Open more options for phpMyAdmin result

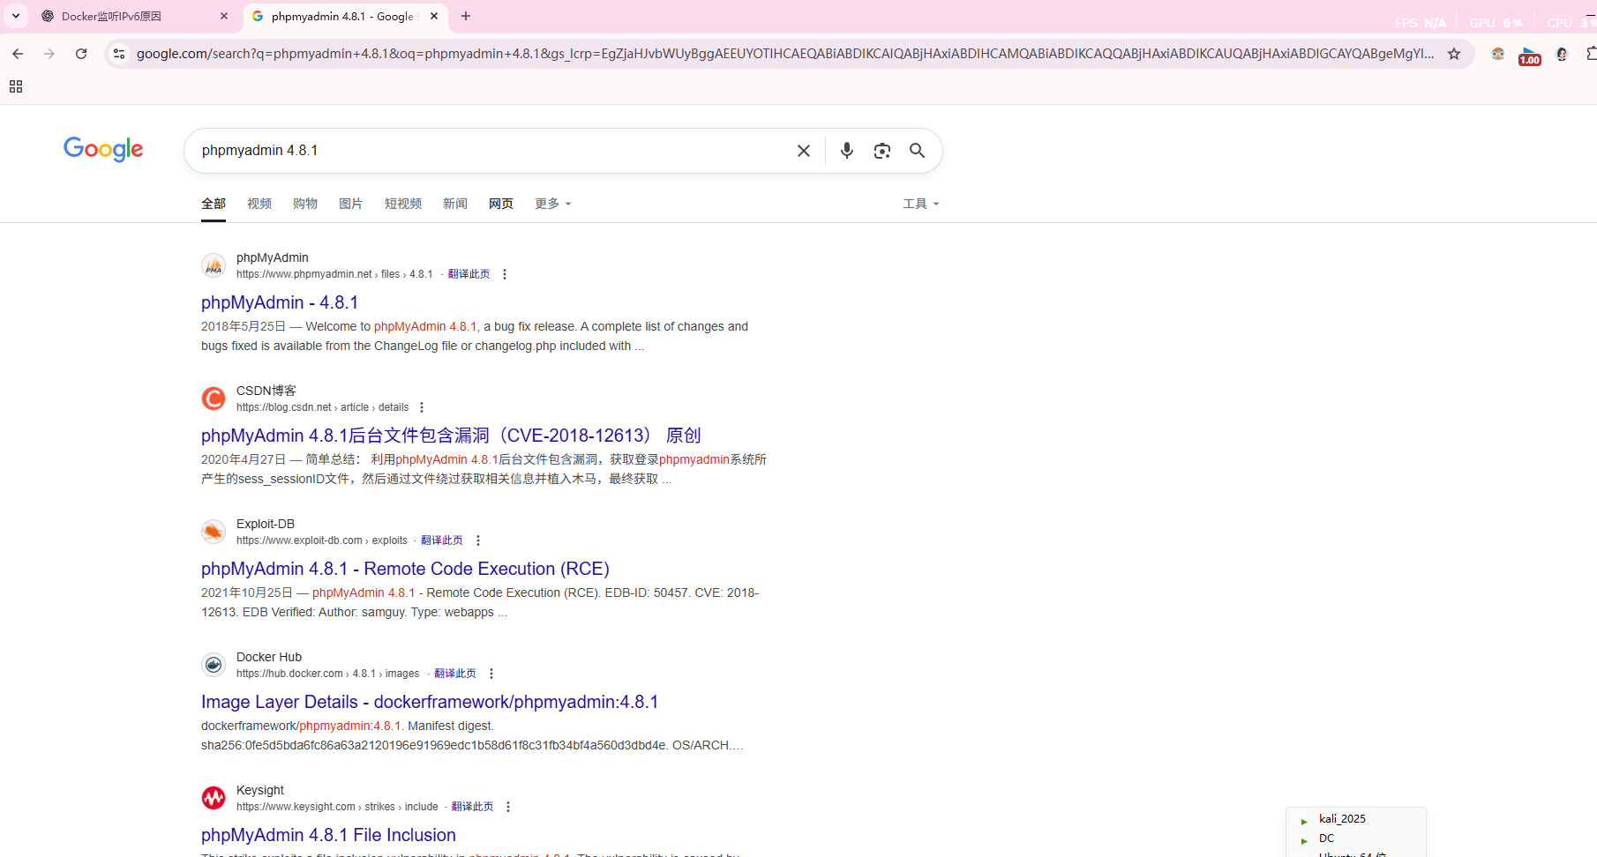pyautogui.click(x=505, y=274)
